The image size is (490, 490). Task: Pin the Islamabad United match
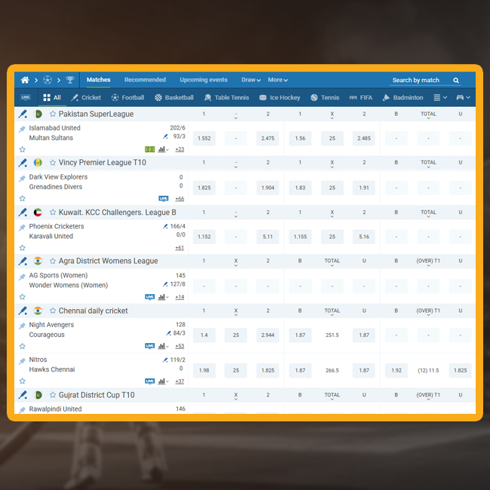point(22,129)
